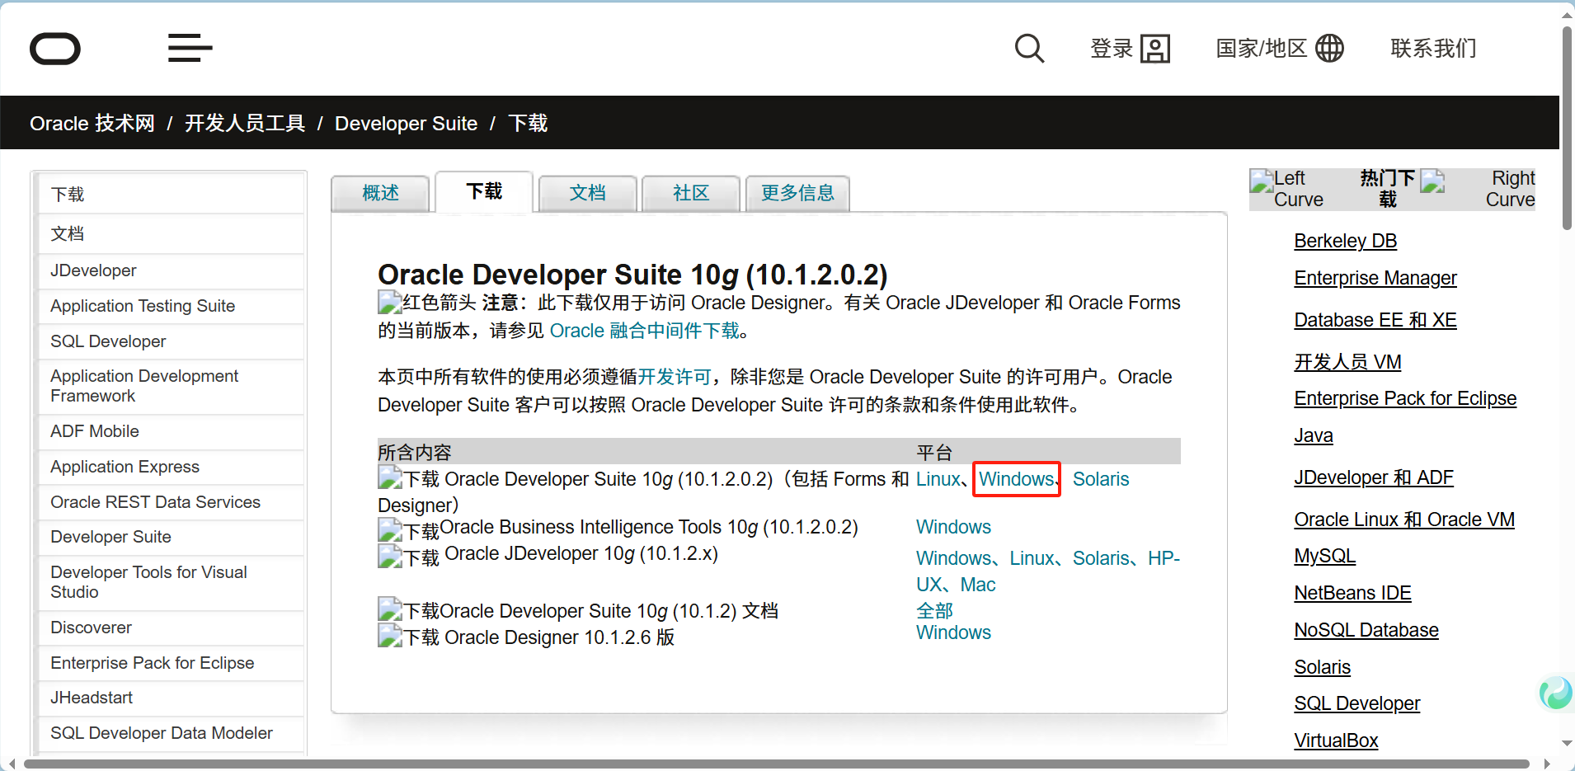This screenshot has width=1575, height=771.
Task: Click Windows link for Oracle Designer
Action: (x=953, y=632)
